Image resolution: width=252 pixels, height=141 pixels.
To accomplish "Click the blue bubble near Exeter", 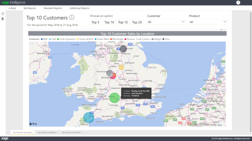I will tap(89, 118).
